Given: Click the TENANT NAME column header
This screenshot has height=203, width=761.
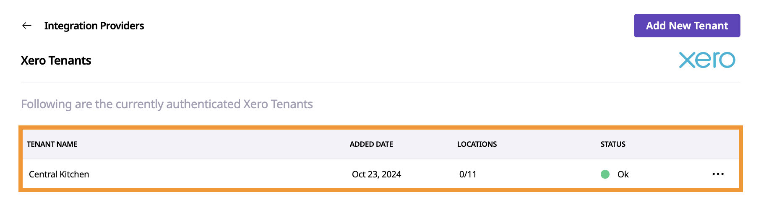Looking at the screenshot, I should [x=52, y=144].
